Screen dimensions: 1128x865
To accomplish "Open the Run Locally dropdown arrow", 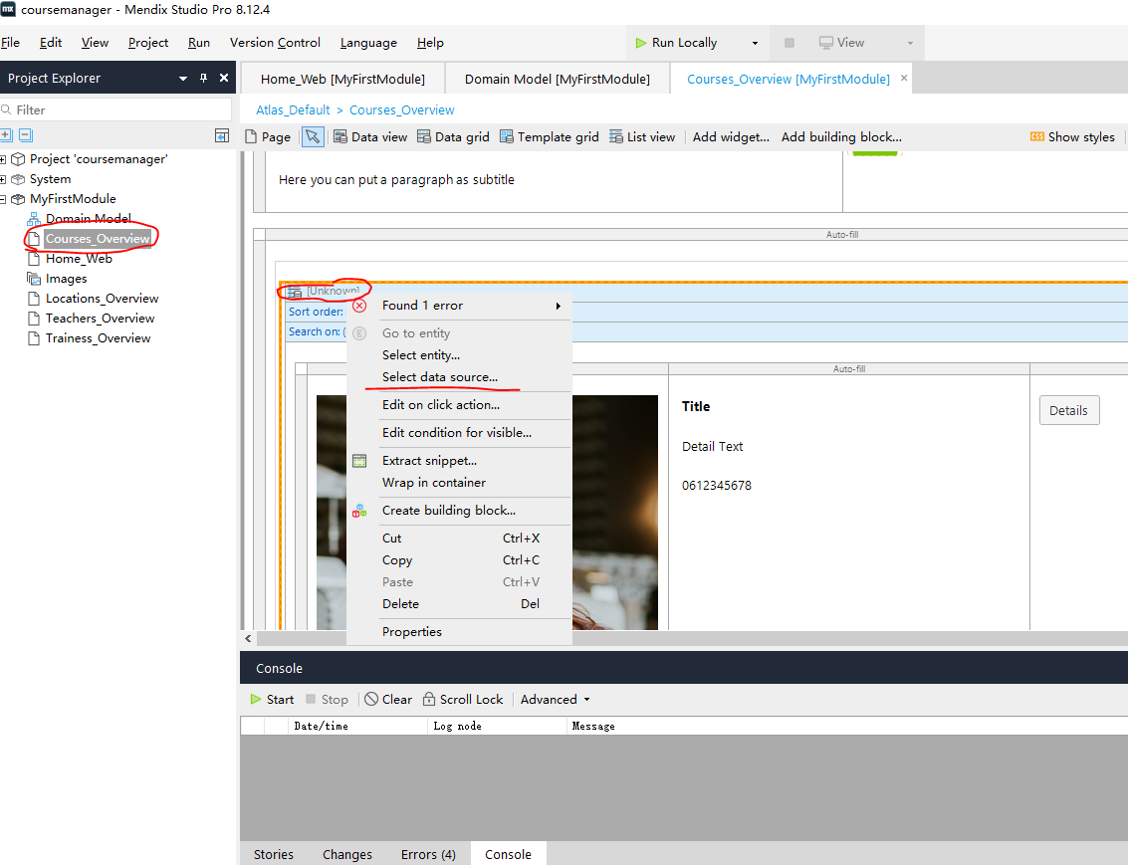I will click(x=755, y=43).
